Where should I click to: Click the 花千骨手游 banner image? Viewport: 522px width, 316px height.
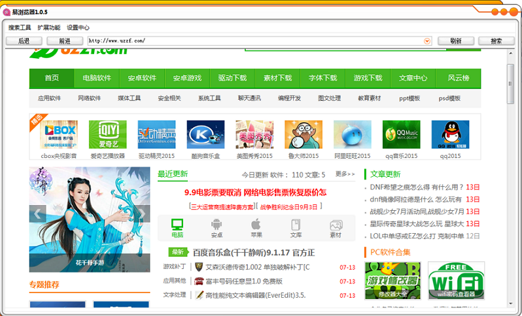coord(90,219)
